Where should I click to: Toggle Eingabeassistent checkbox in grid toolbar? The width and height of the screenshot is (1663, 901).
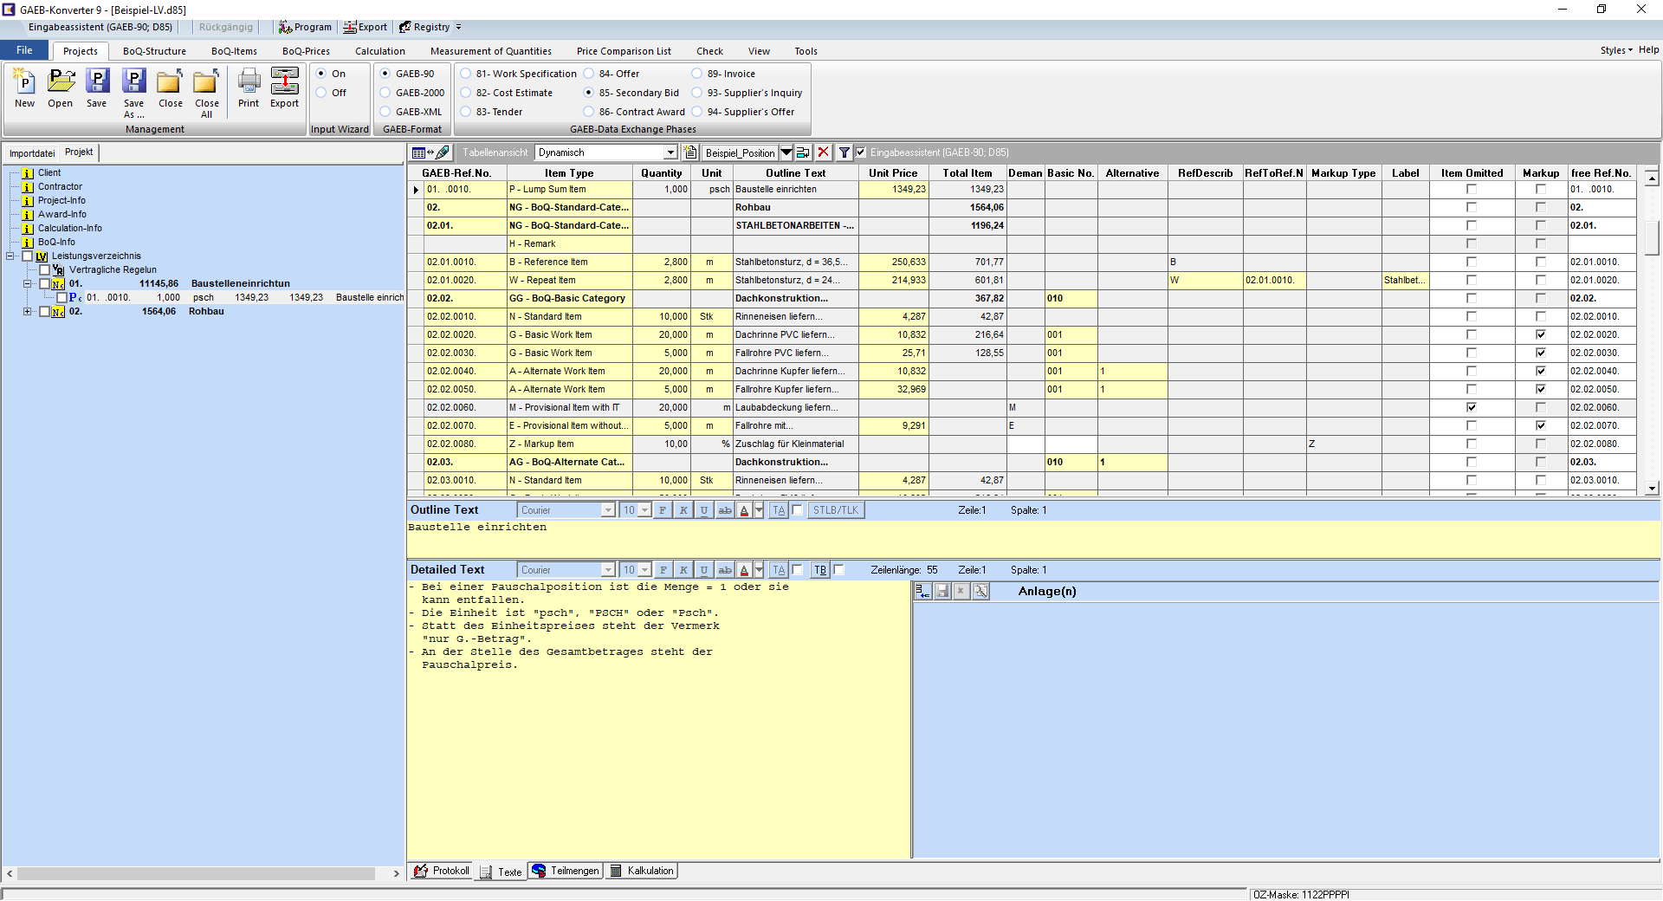point(861,152)
